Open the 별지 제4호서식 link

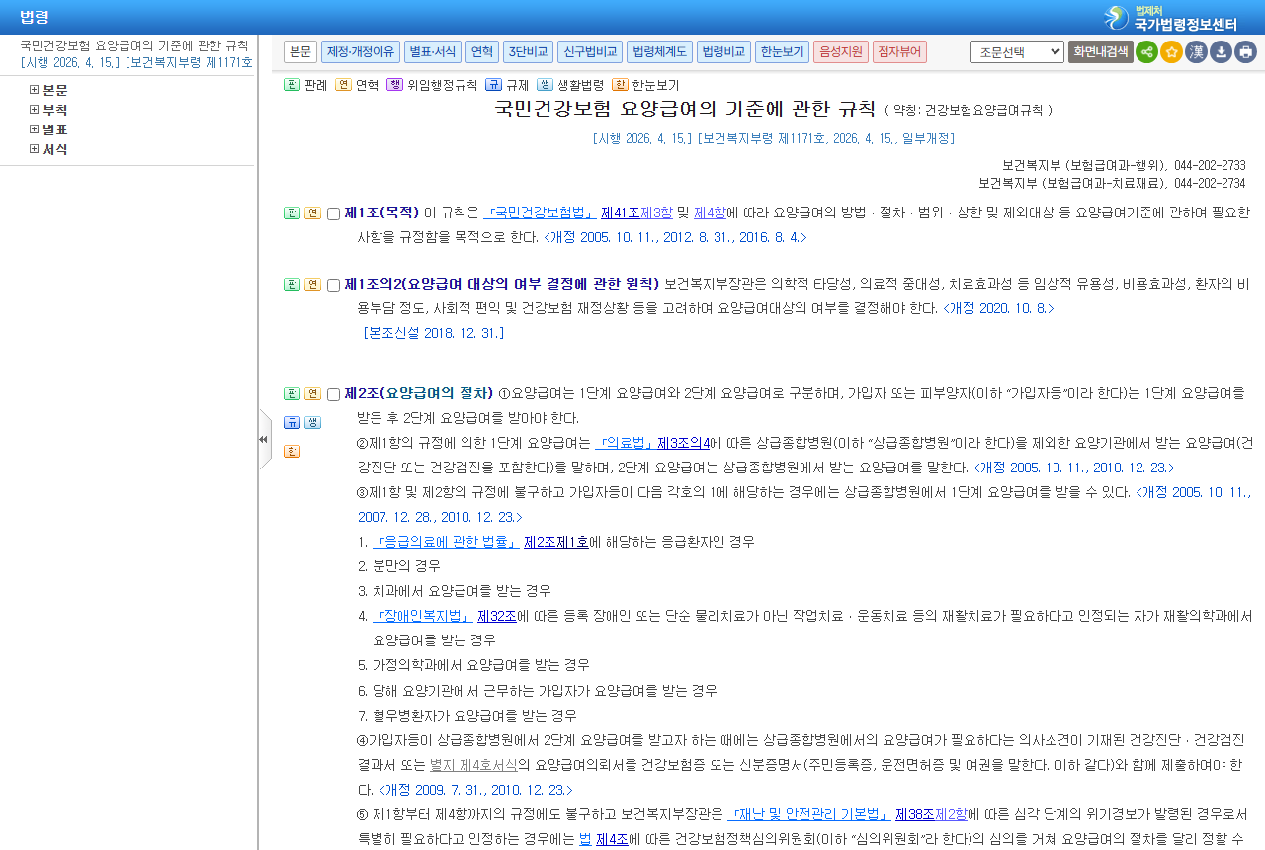coord(473,765)
